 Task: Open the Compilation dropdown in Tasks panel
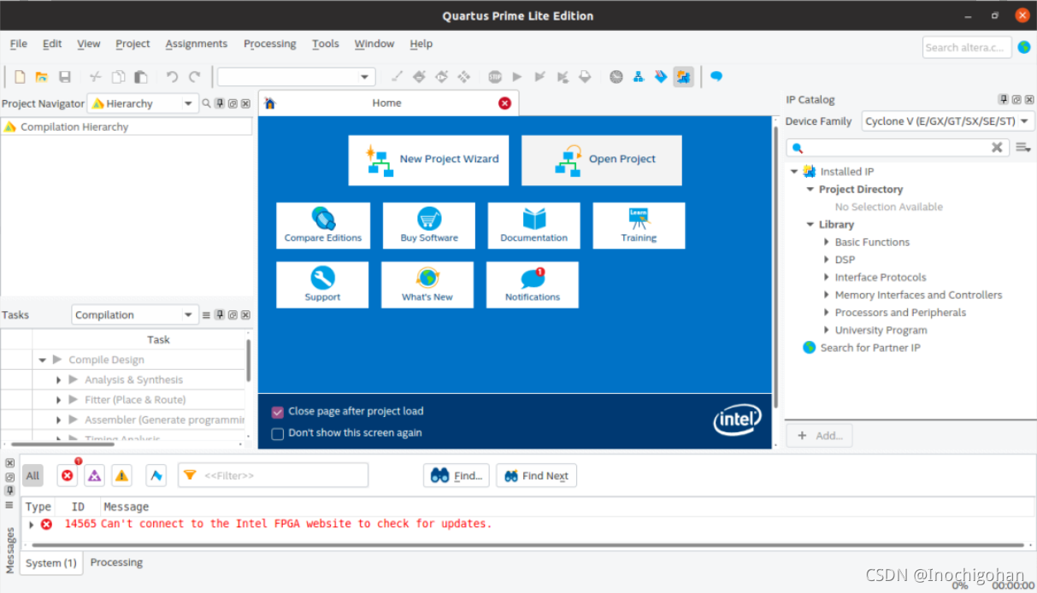pyautogui.click(x=135, y=314)
